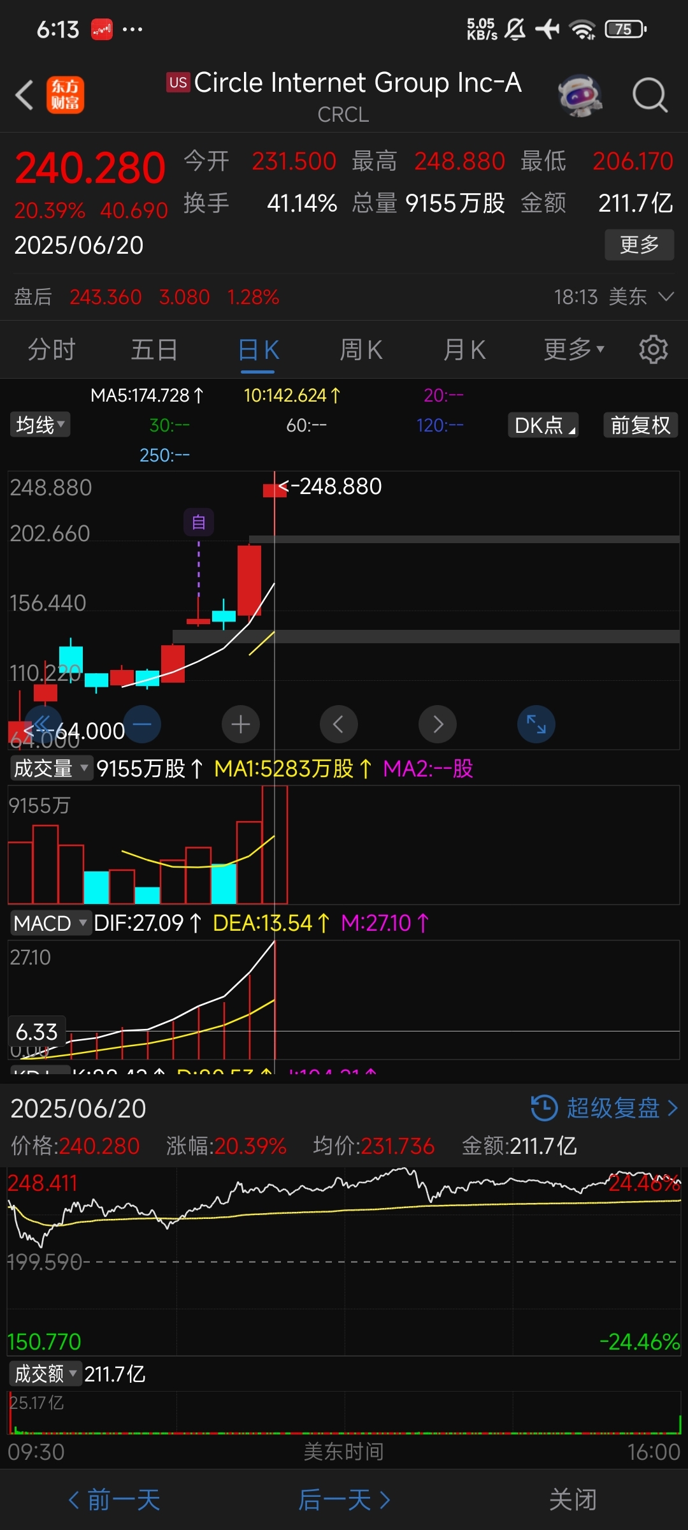Move chart right with right arrow circle

[438, 724]
